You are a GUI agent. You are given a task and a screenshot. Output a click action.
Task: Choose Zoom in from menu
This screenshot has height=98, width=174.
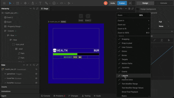pyautogui.click(x=133, y=21)
